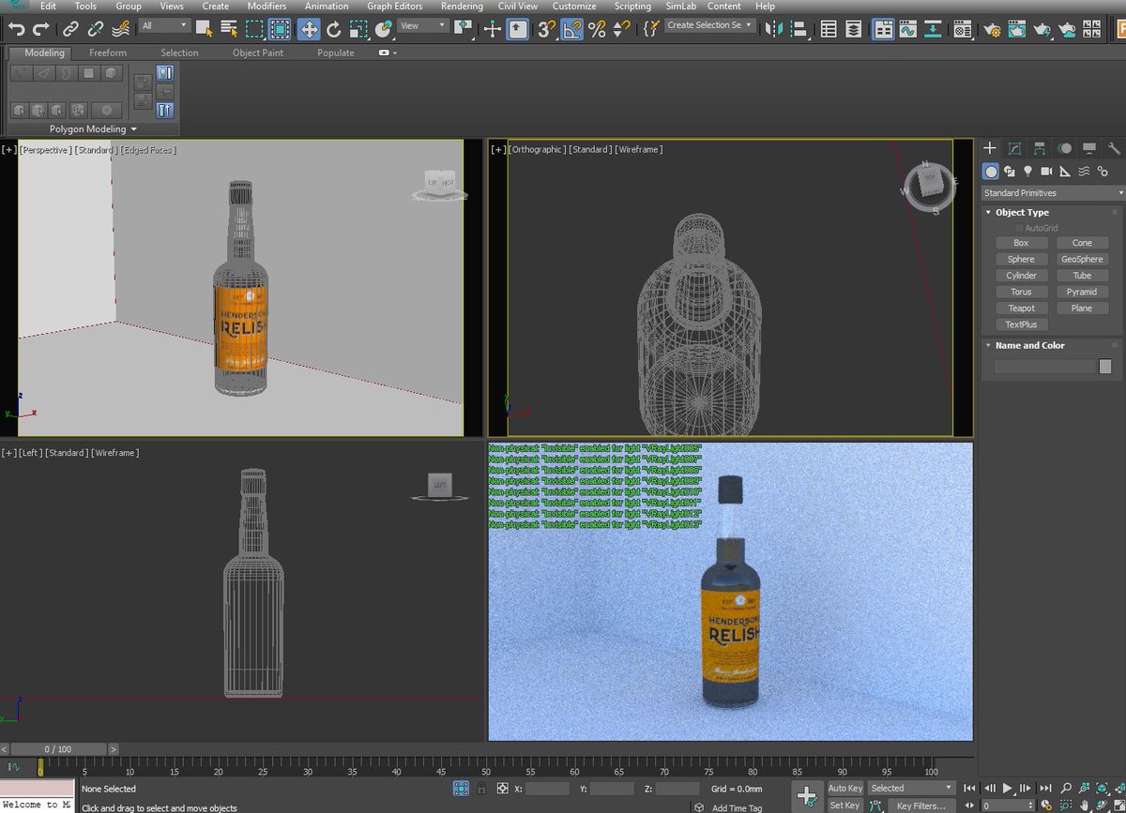Switch the Rectangular Selection Region tool
This screenshot has width=1126, height=813.
(255, 29)
